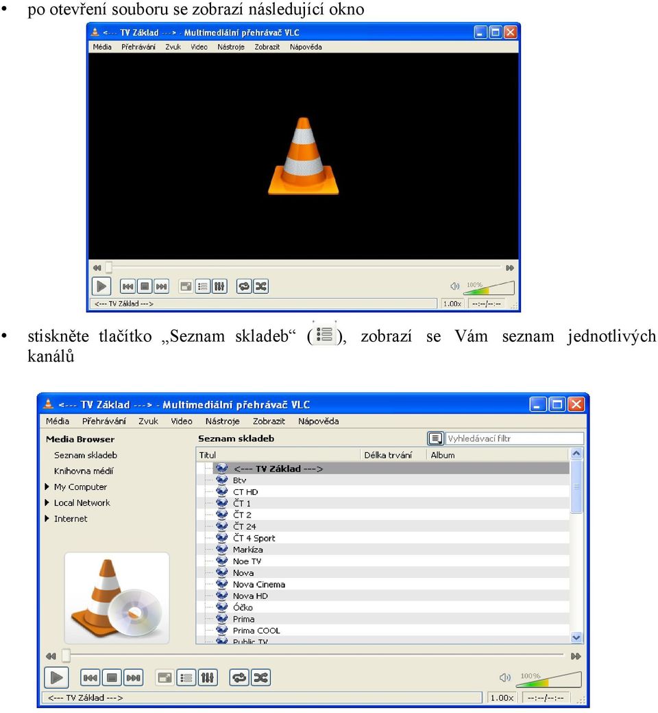The image size is (658, 713).
Task: Click seek bar in upper VLC window
Action: click(303, 268)
